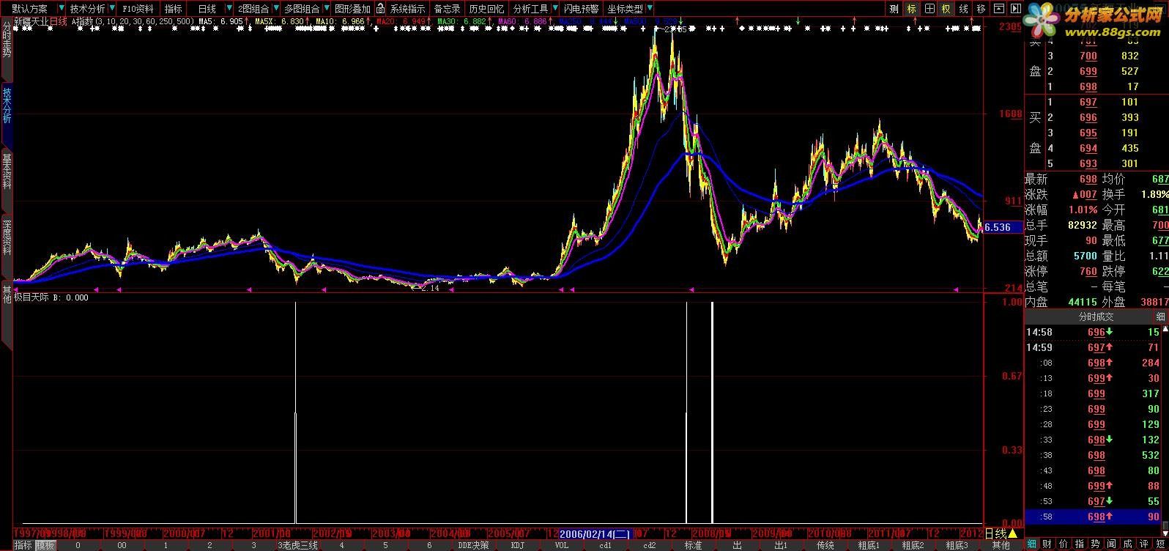
Task: Click the 新疆天业 stock name label
Action: 31,22
